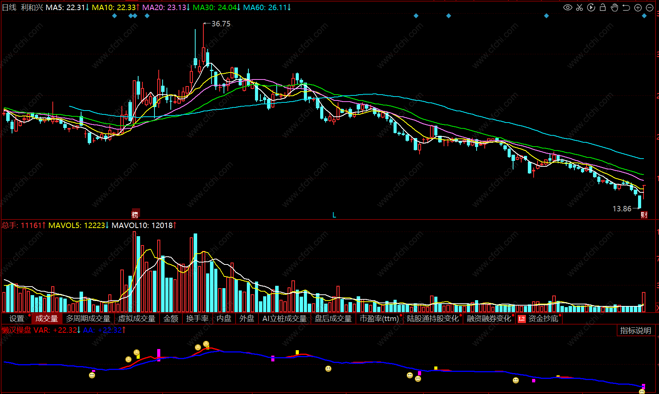The height and width of the screenshot is (394, 659).
Task: Open 融资融券变化 tab
Action: [x=489, y=318]
